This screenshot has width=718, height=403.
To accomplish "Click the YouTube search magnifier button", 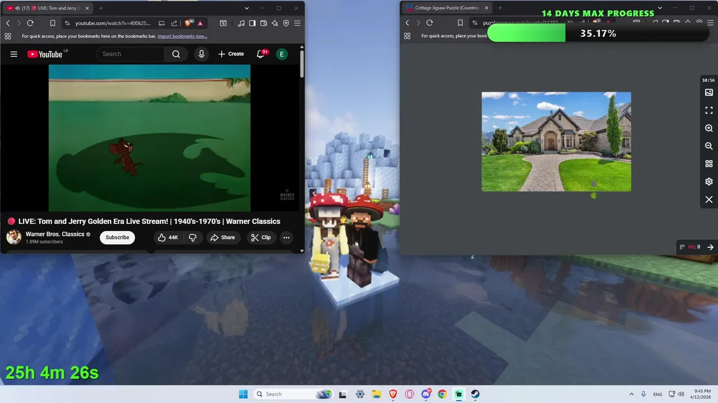I will tap(176, 54).
